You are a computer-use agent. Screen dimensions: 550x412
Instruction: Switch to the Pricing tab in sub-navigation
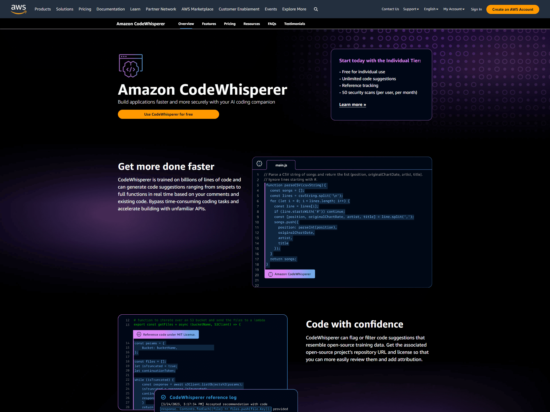(230, 24)
